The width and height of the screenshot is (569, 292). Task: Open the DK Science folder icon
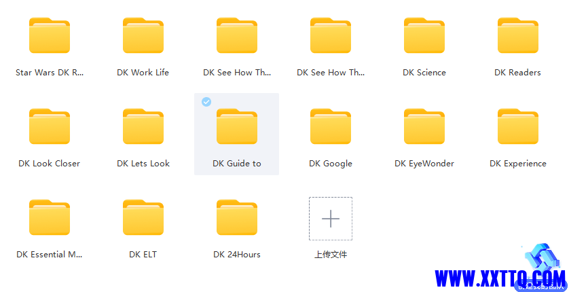tap(424, 35)
